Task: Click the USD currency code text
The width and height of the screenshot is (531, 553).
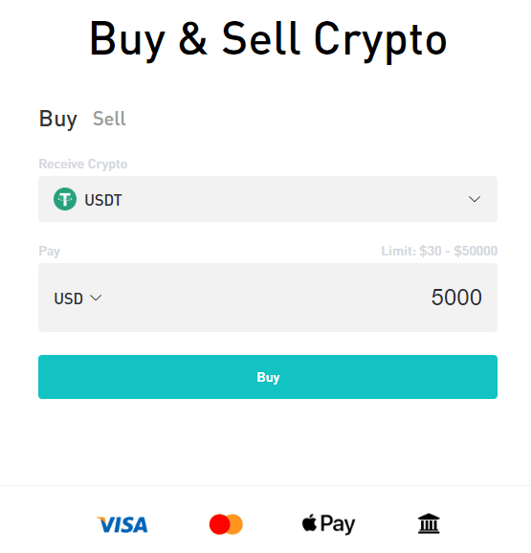Action: 68,299
